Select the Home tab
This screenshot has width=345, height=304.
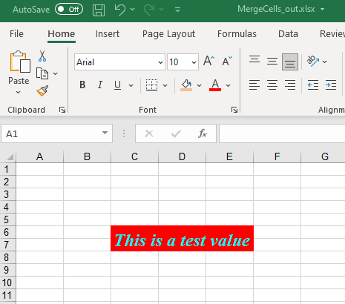click(62, 34)
